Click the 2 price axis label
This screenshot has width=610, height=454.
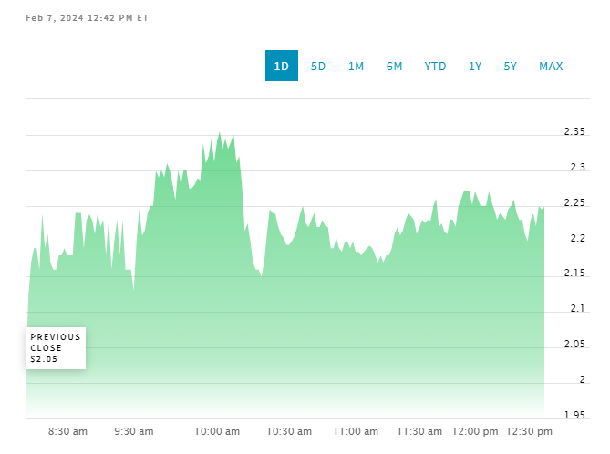point(583,379)
